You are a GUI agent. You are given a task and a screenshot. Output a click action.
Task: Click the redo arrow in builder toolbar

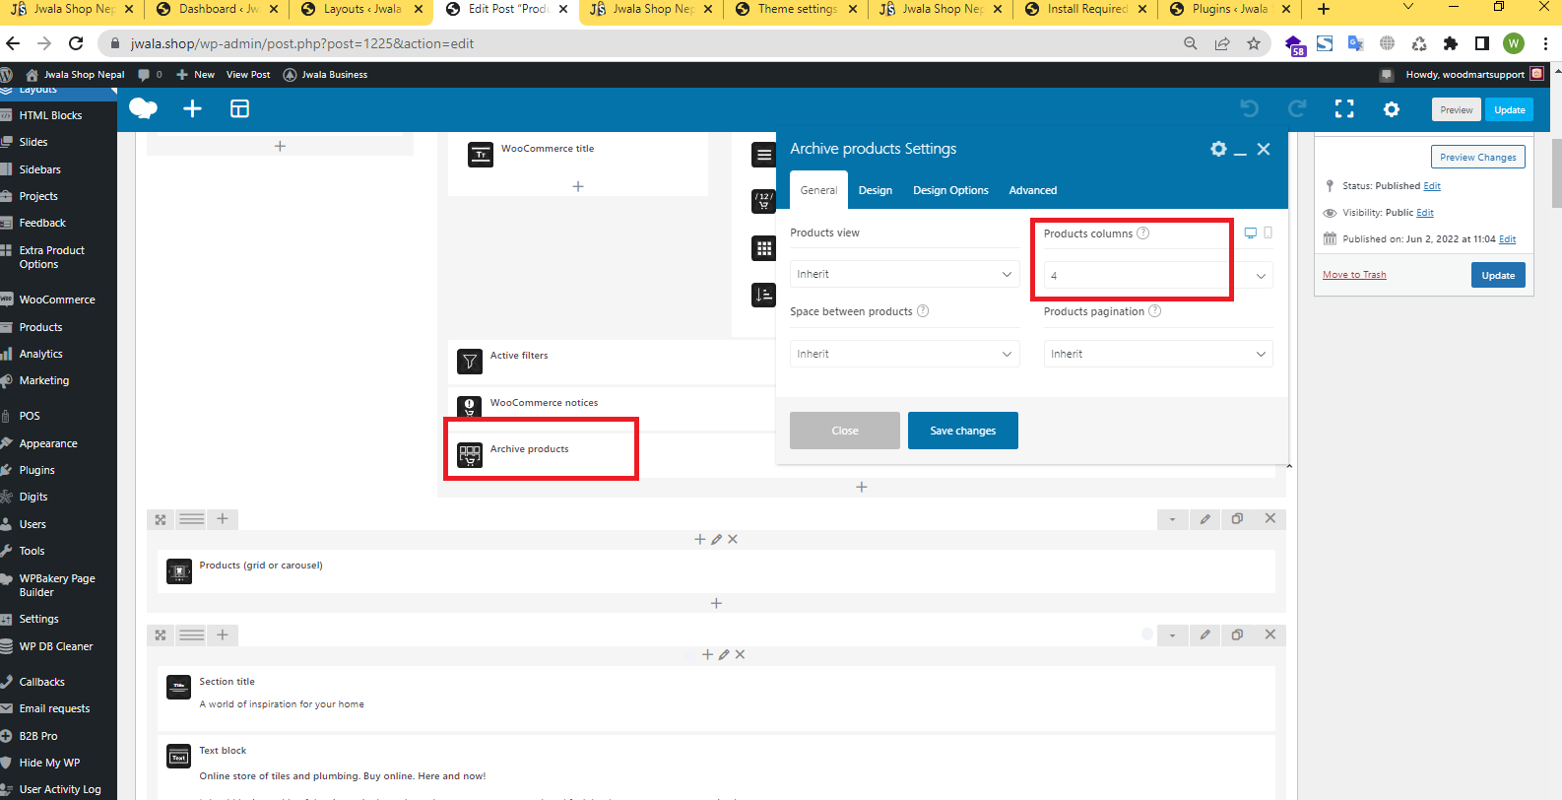point(1297,108)
